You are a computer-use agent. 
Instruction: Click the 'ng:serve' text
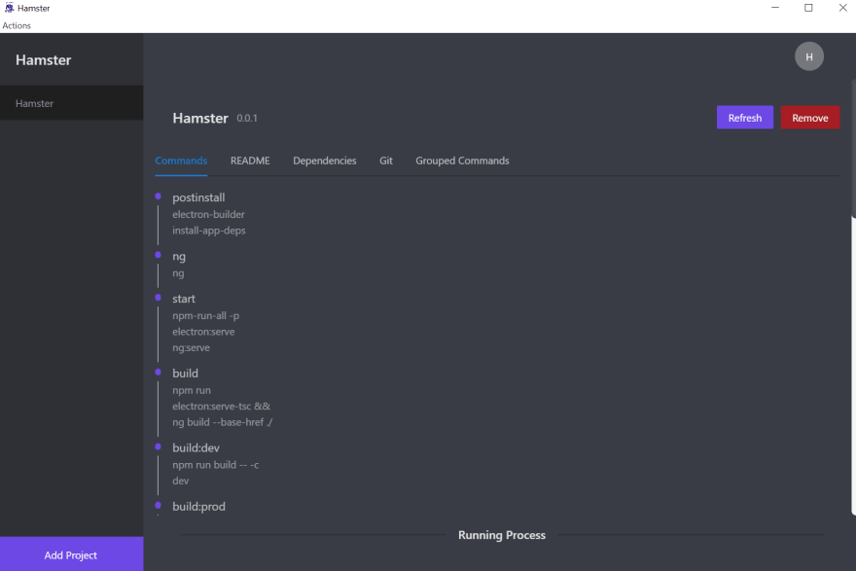[191, 347]
